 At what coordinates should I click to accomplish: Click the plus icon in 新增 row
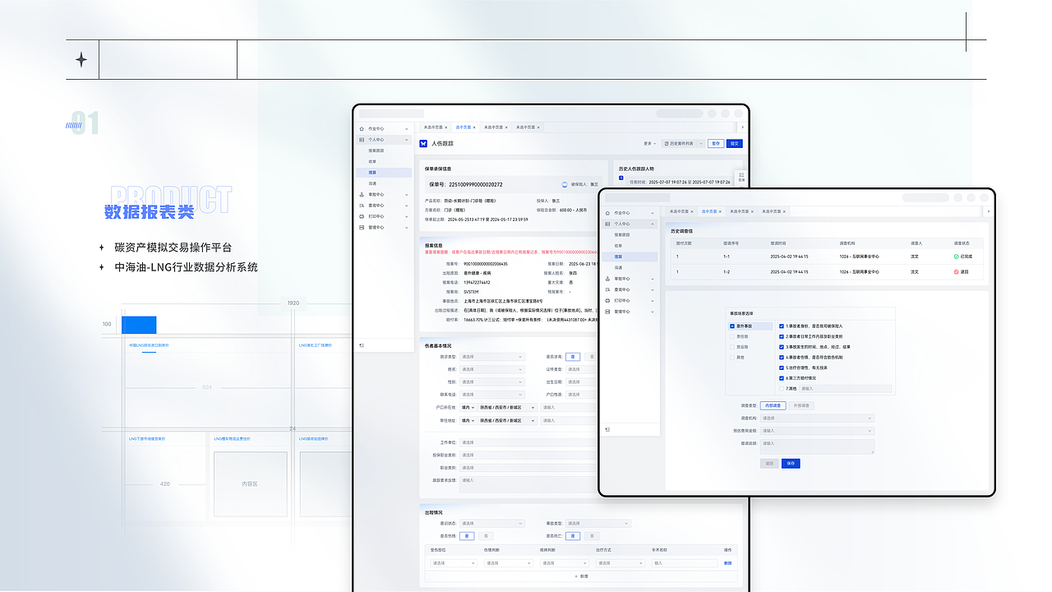pos(576,576)
